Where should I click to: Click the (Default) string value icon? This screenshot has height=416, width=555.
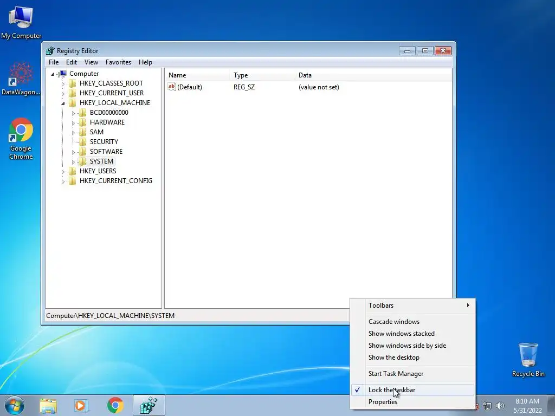point(172,87)
